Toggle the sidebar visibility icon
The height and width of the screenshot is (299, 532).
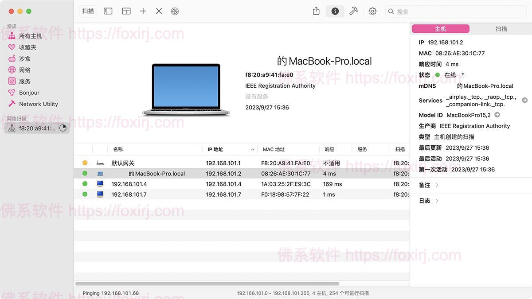pos(108,11)
